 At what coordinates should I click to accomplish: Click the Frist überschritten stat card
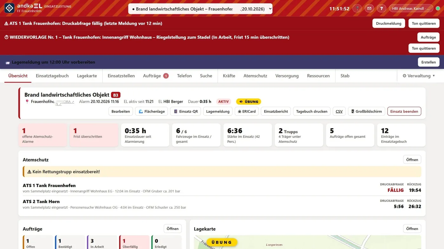(94, 135)
